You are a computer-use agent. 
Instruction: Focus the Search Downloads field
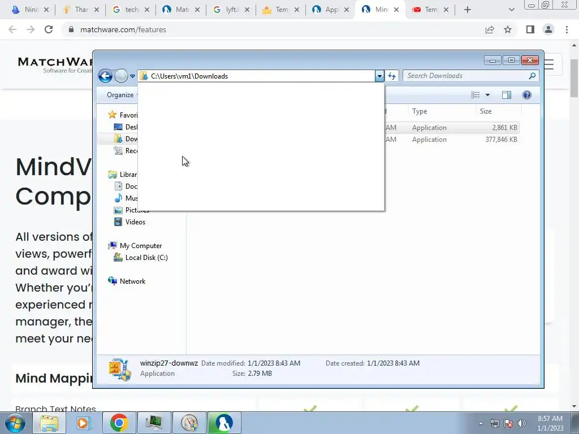click(465, 76)
